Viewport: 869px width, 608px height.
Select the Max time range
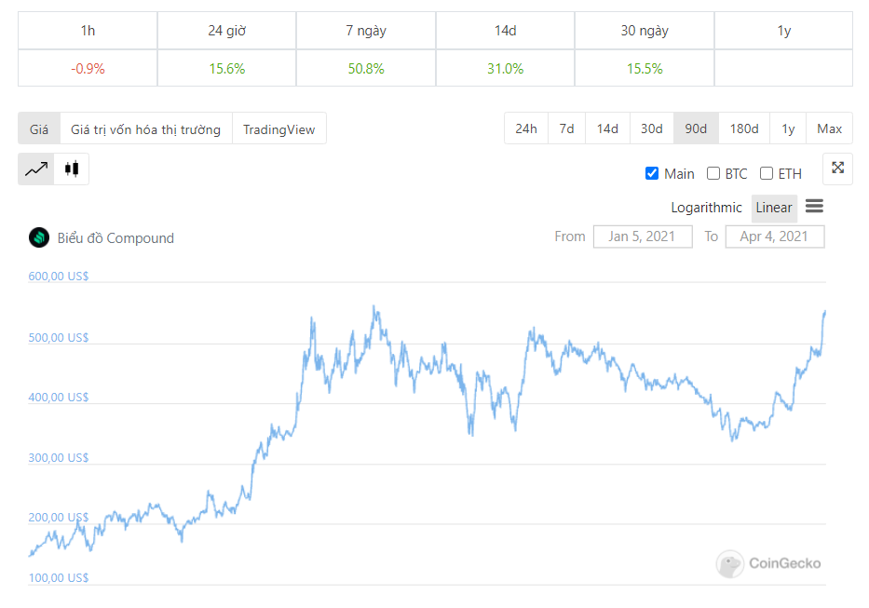tap(830, 128)
